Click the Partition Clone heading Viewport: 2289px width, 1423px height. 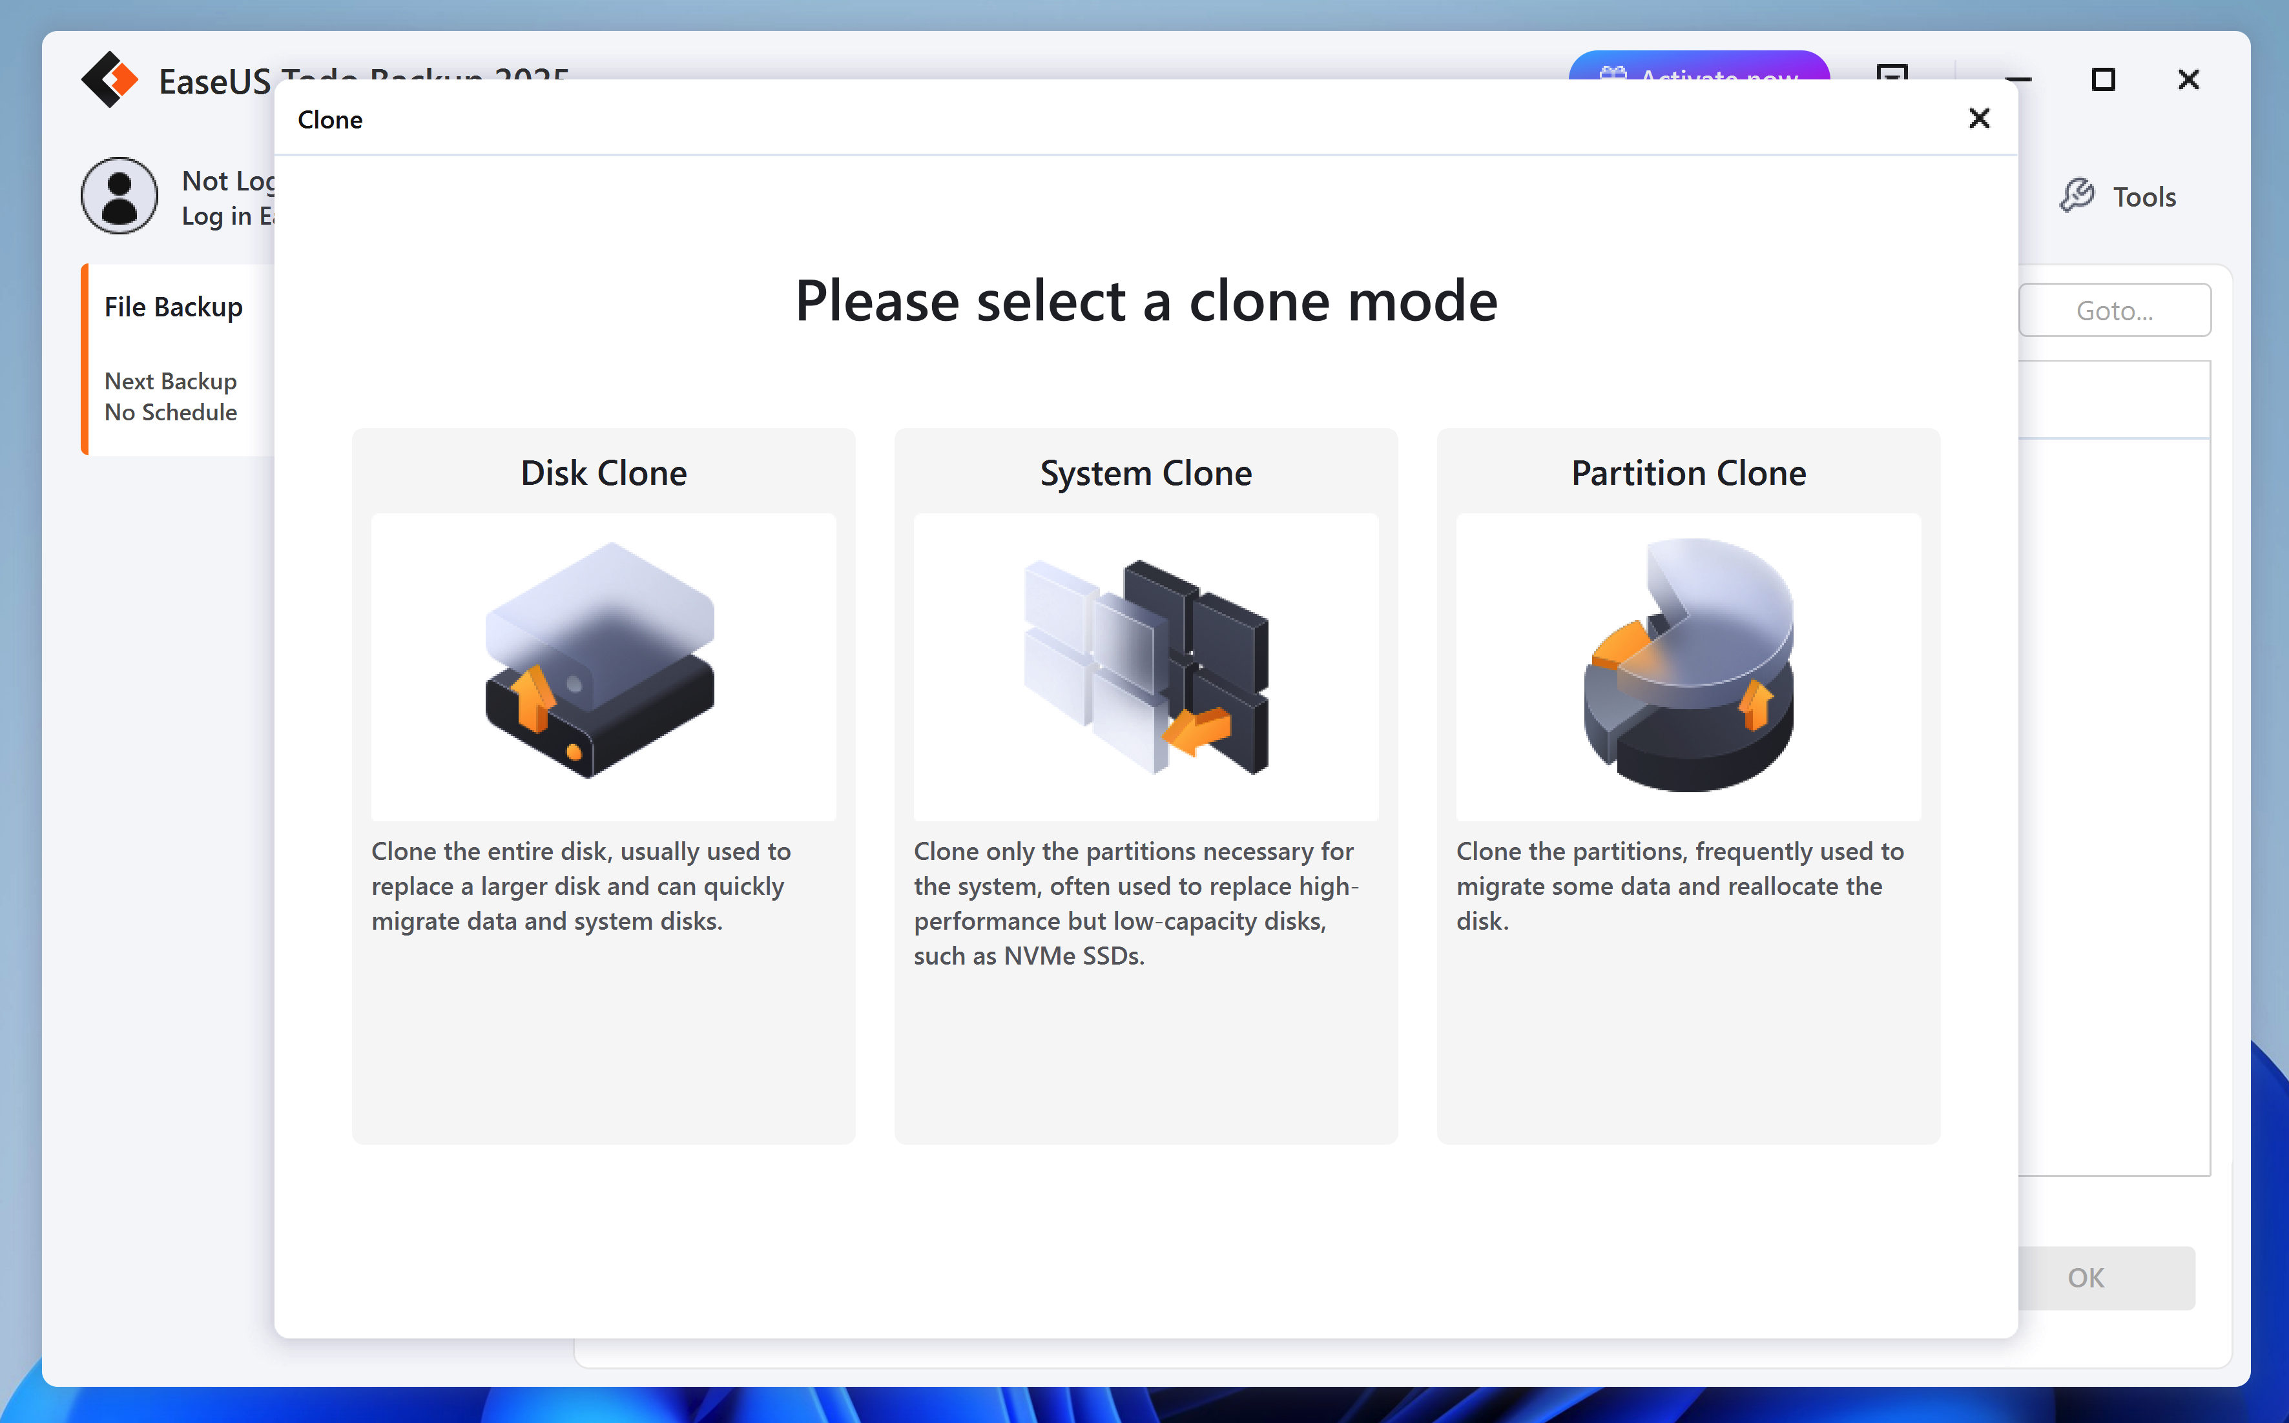1688,473
